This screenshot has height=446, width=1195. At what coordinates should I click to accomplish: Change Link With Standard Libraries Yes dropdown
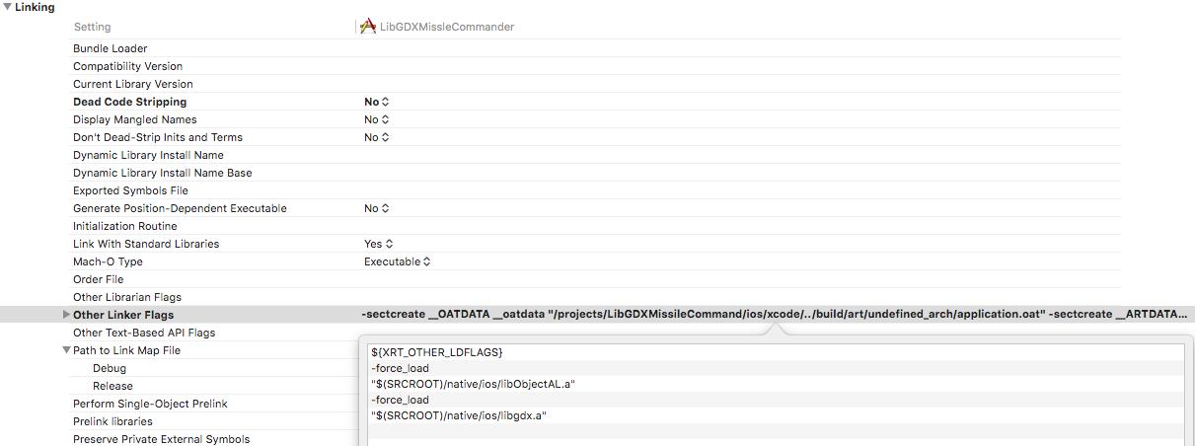point(379,244)
